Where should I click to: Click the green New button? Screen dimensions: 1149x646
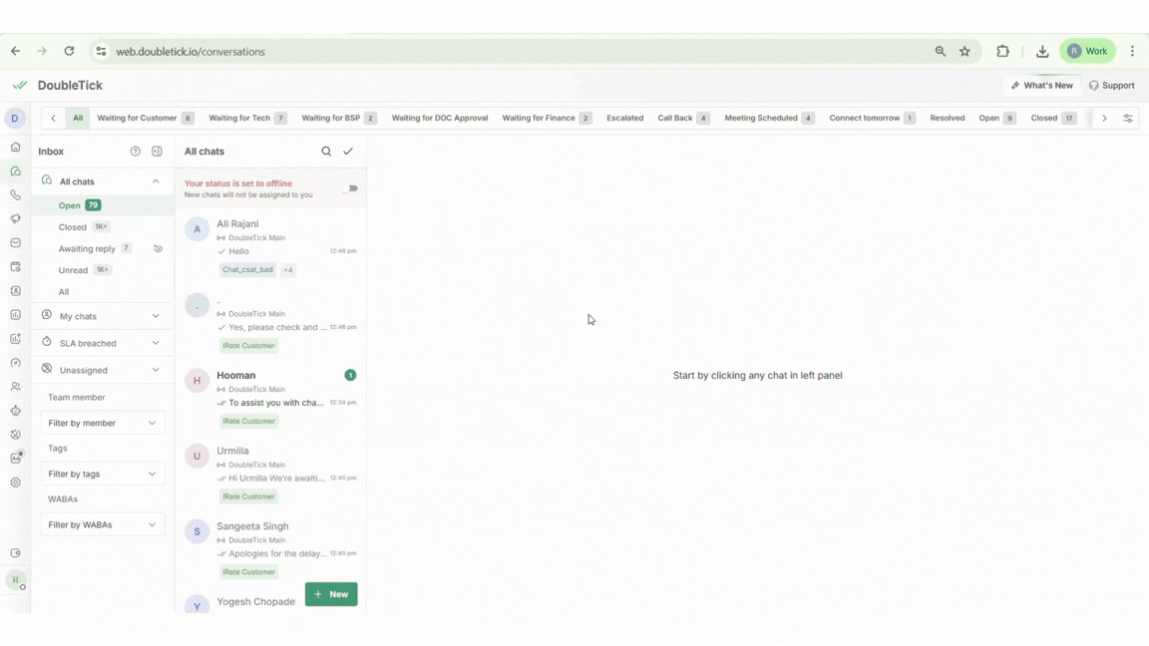[x=331, y=594]
